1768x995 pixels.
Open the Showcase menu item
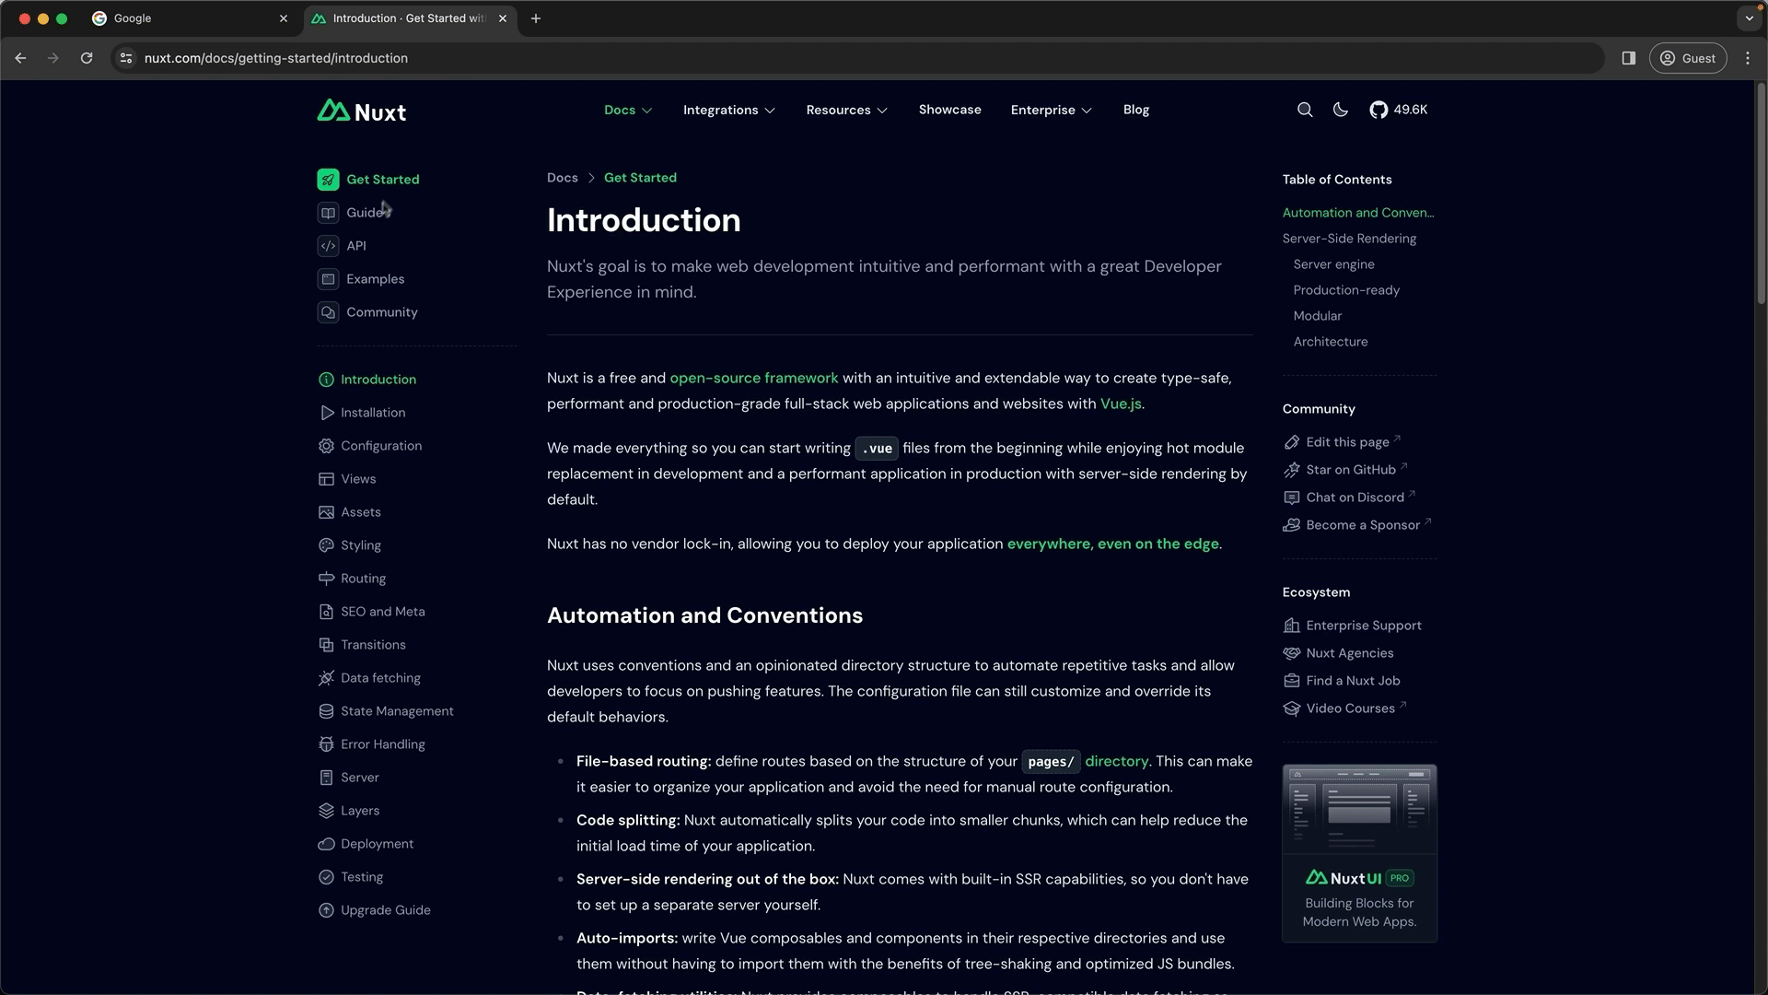(x=950, y=110)
